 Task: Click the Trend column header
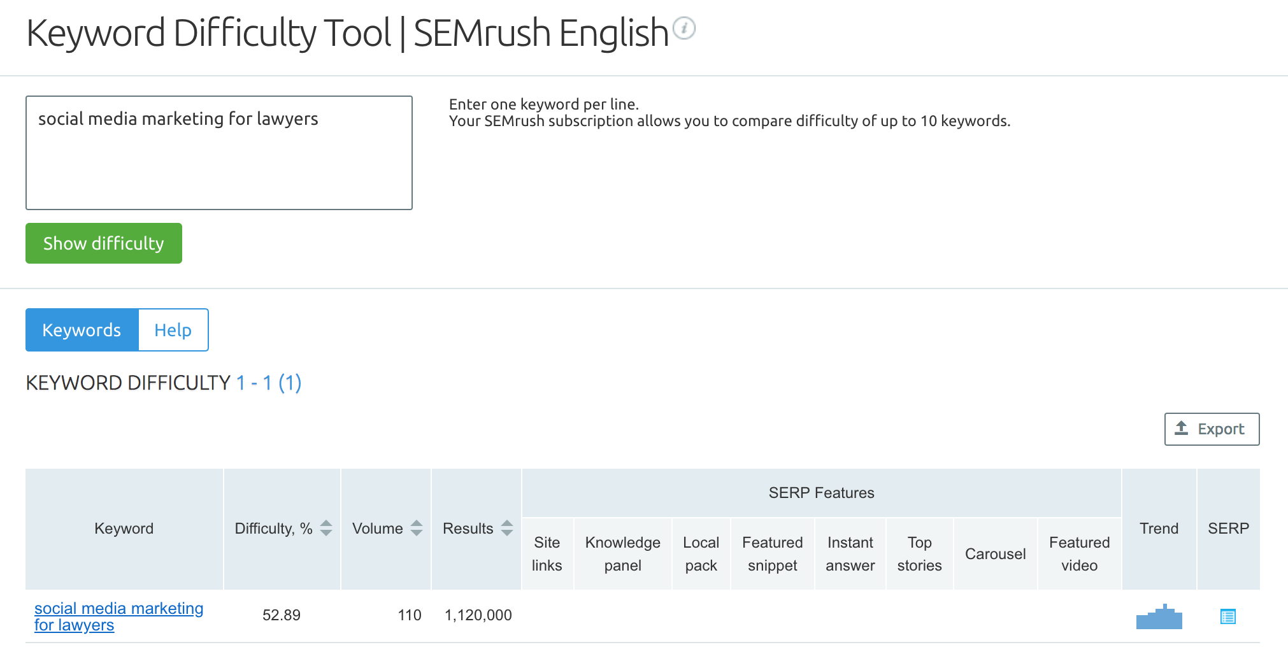pos(1159,529)
